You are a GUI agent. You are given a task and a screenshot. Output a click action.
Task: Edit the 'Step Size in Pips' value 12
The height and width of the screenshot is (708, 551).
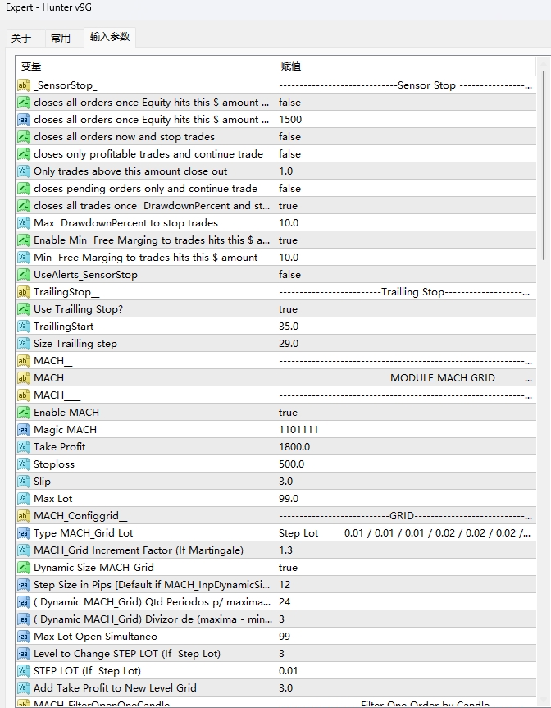[406, 585]
